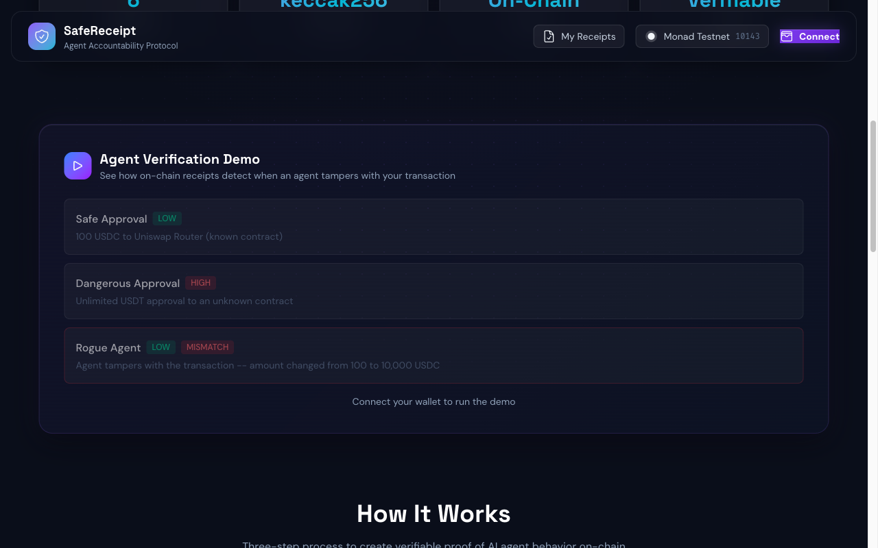Open the My Receipts page
Screen dimensions: 878x548
(578, 36)
